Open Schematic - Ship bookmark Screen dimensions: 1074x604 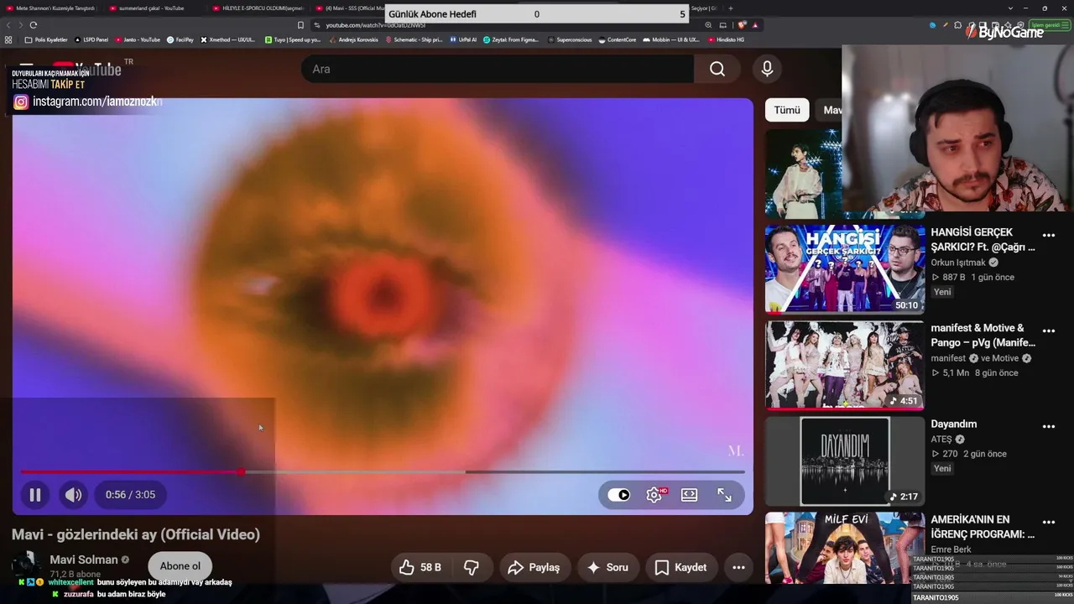(x=414, y=39)
